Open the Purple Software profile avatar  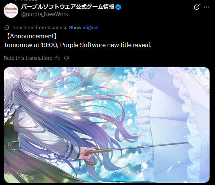point(11,11)
